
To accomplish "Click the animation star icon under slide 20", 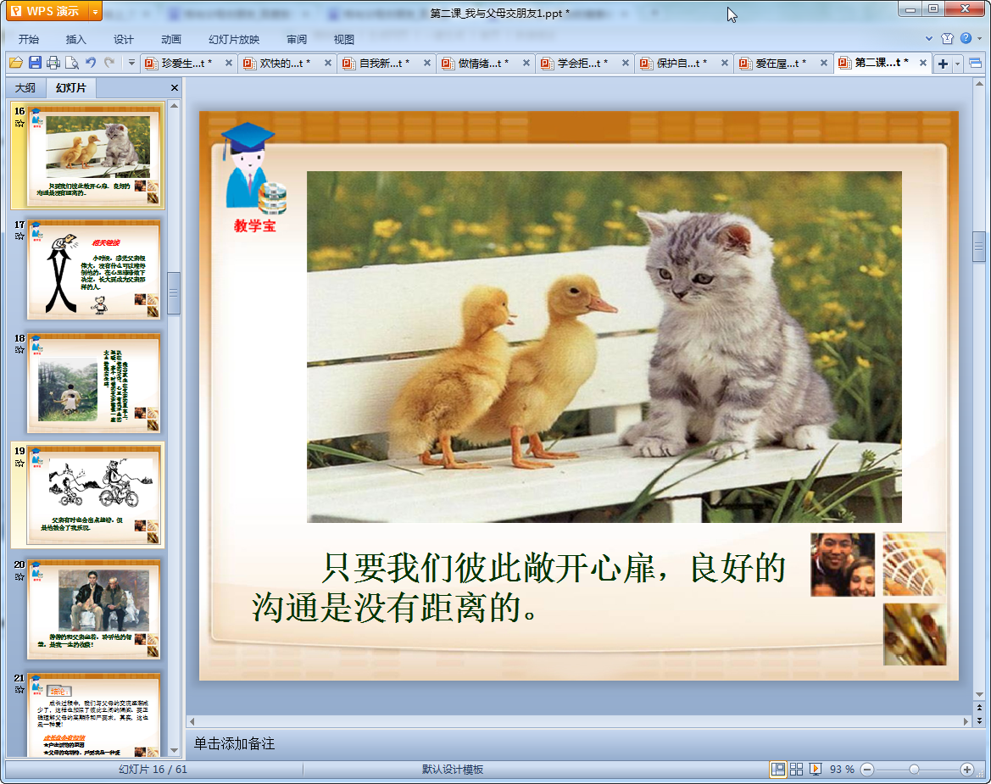I will tap(19, 577).
